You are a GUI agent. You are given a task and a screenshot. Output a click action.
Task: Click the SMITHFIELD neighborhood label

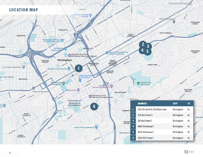23,79
